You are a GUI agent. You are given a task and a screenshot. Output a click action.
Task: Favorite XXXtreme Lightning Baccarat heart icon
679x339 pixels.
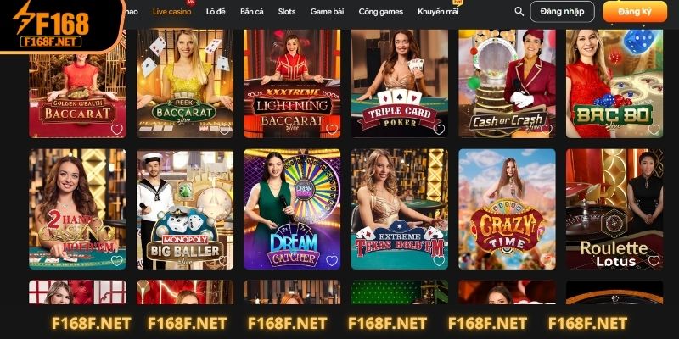[332, 130]
